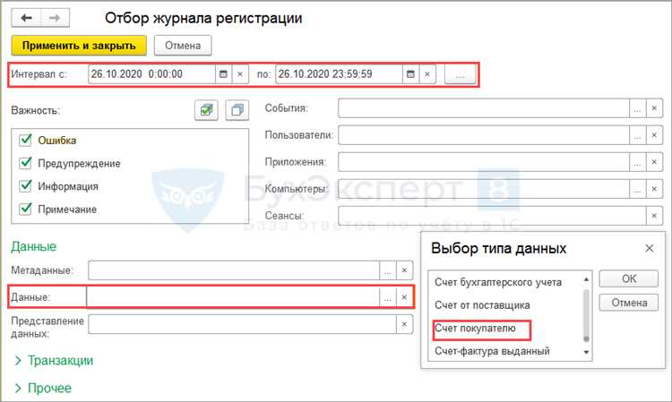The height and width of the screenshot is (402, 672).
Task: Open selection list for События field
Action: [637, 108]
